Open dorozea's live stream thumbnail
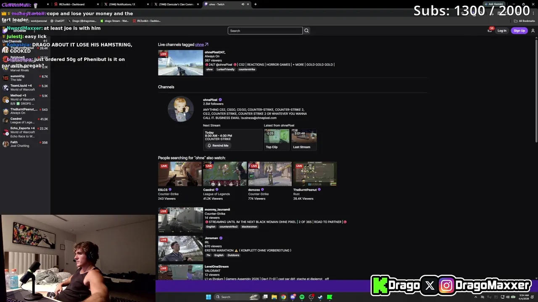 coord(270,174)
